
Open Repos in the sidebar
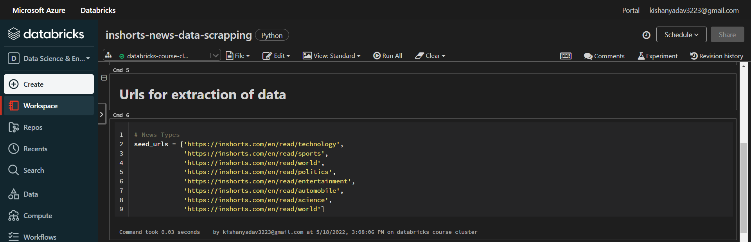33,127
